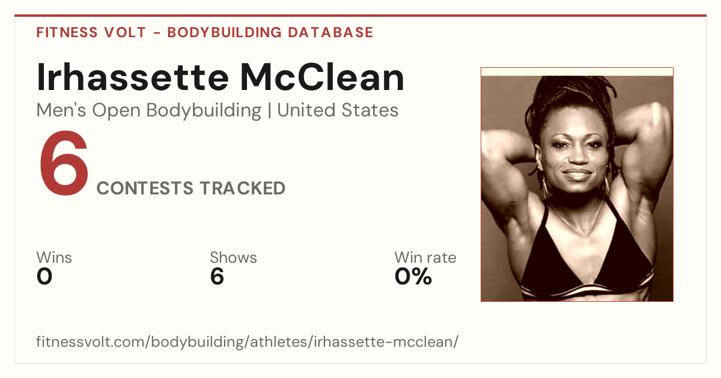Click the Fitness Volt brand text

(91, 32)
